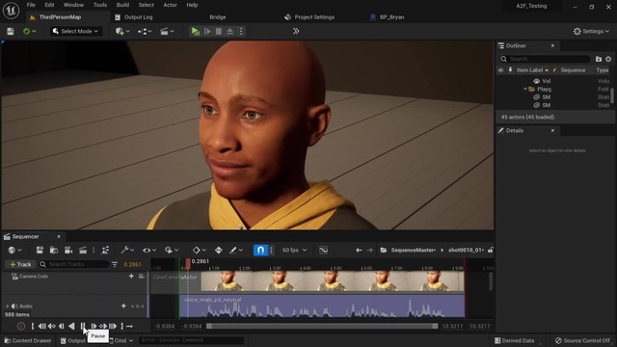Open the Edit menu
The image size is (617, 347).
[x=49, y=5]
